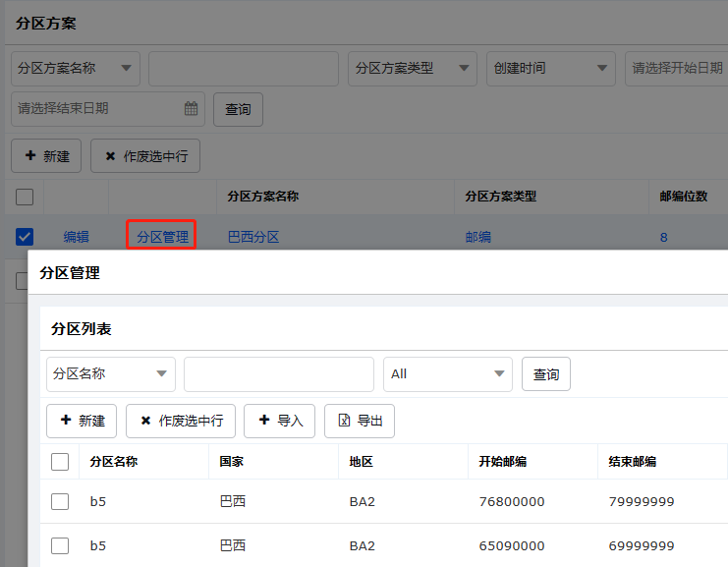This screenshot has height=567, width=728.
Task: Click 新建 button in 分区方案 panel
Action: tap(46, 156)
